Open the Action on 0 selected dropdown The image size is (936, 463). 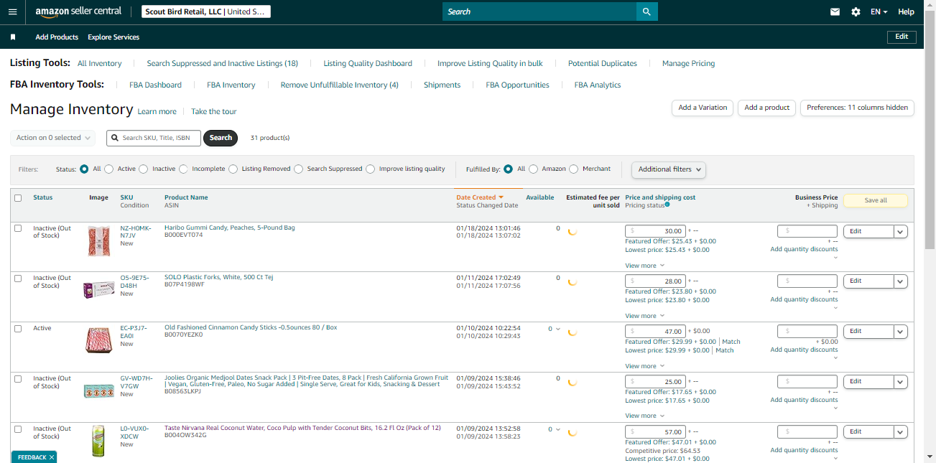[53, 138]
